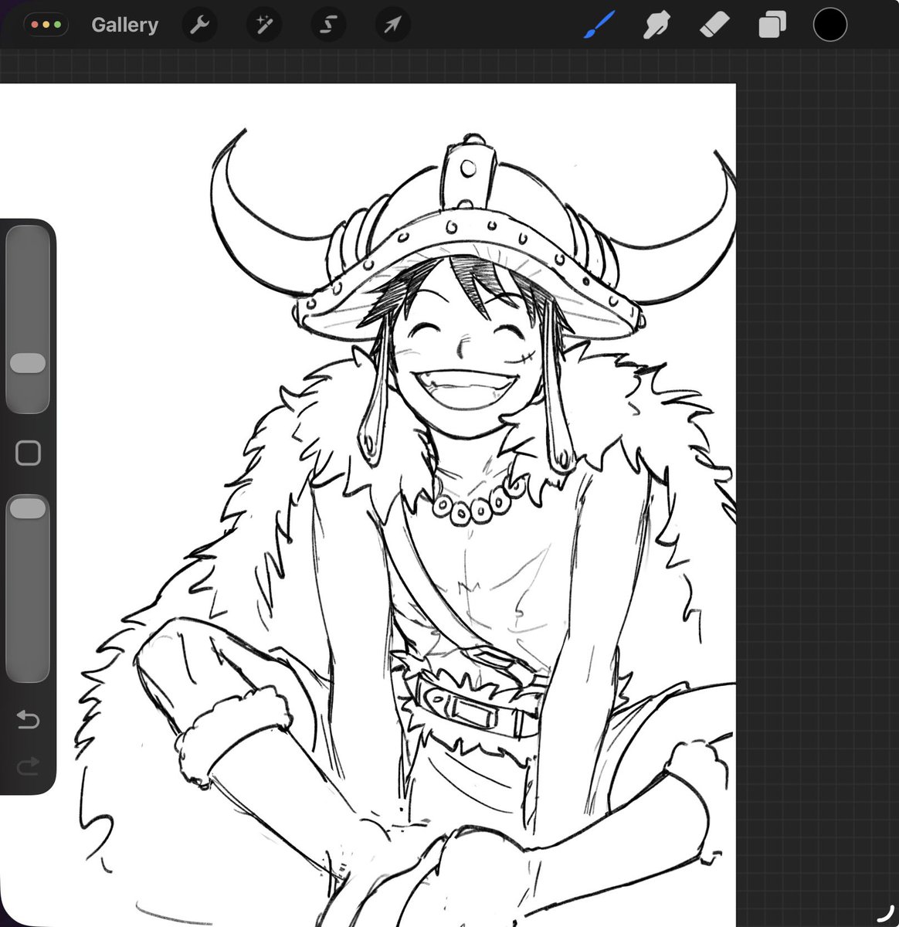Click the brush size slider handle

28,364
